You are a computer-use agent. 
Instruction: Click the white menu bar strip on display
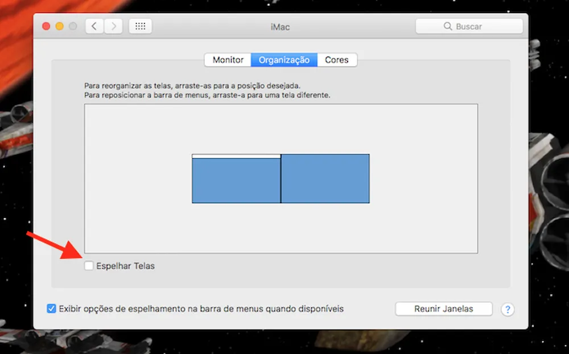tap(236, 157)
